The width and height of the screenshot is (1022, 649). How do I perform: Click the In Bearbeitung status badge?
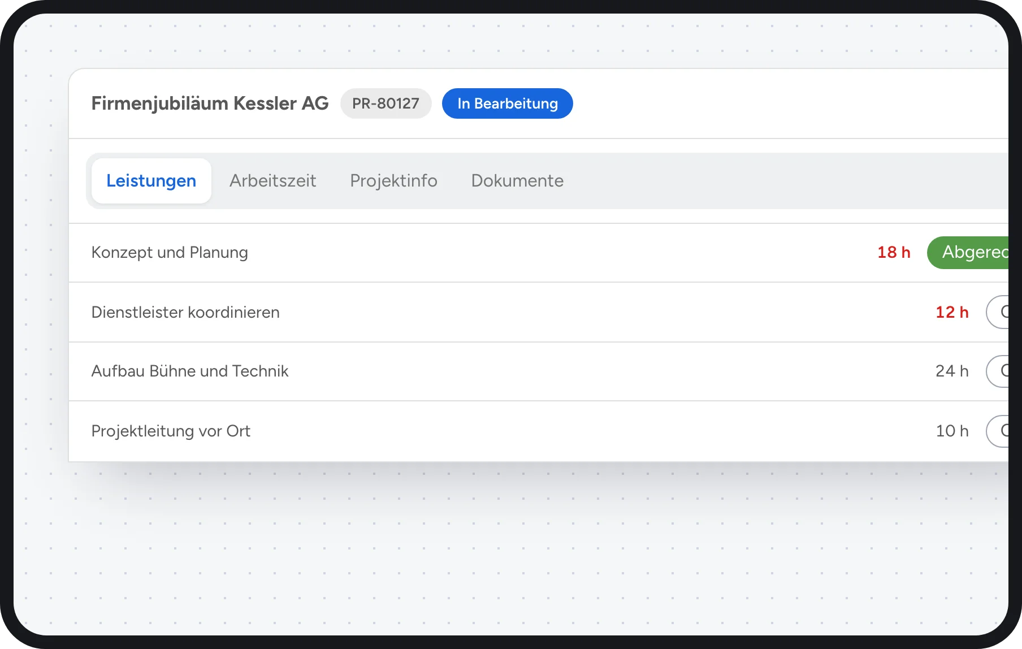click(x=508, y=103)
